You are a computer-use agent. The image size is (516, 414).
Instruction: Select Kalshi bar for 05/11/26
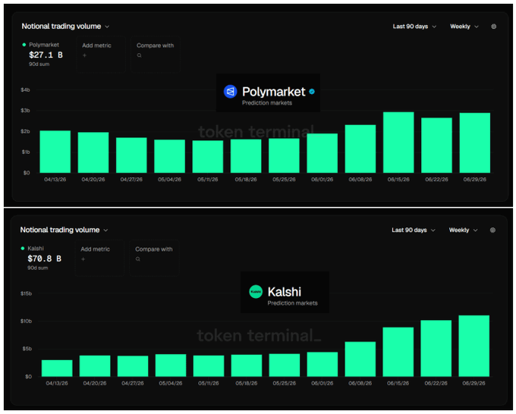[x=209, y=366]
